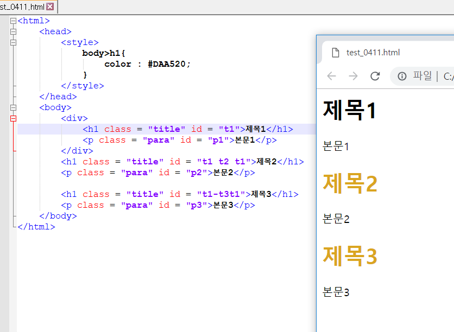This screenshot has height=332, width=454.
Task: Click the p id p2 line in editor
Action: (x=158, y=173)
